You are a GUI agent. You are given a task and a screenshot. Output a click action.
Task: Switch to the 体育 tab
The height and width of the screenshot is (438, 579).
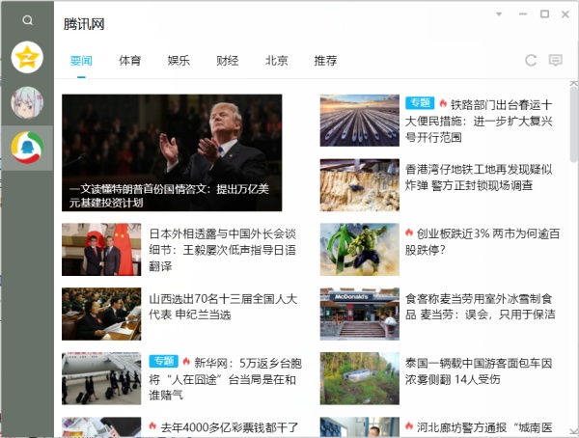pyautogui.click(x=129, y=61)
